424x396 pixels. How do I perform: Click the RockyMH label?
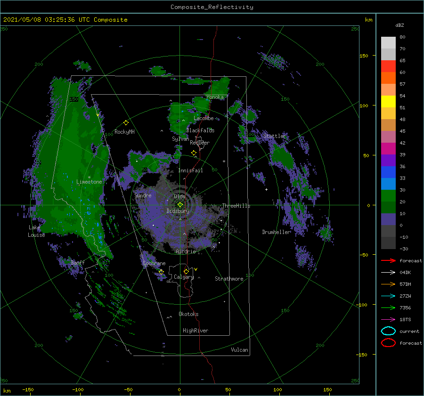pyautogui.click(x=124, y=132)
